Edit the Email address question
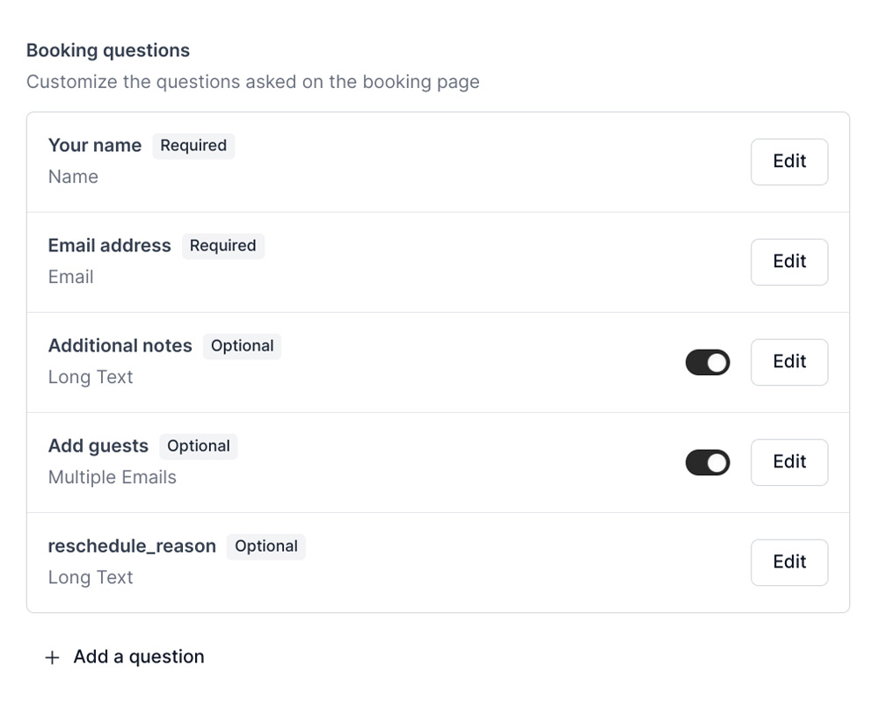 point(789,263)
